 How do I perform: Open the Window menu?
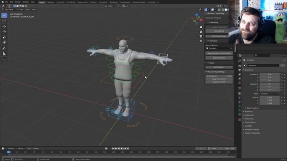pyautogui.click(x=26, y=2)
